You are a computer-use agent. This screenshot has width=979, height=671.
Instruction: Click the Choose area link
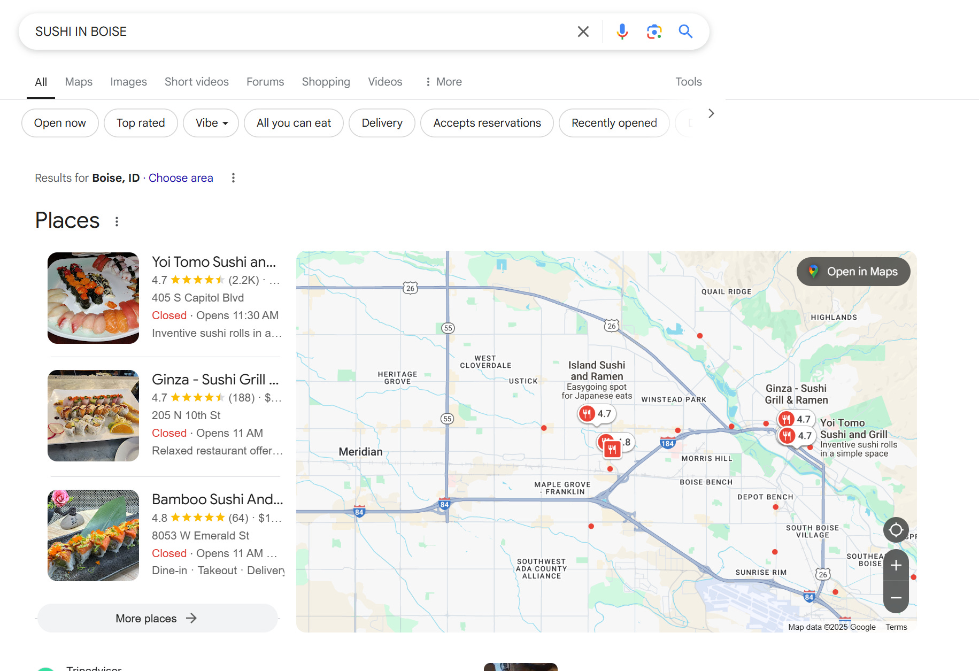181,178
